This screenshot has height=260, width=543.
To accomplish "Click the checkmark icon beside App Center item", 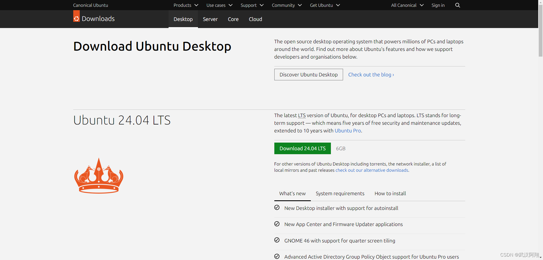I will click(277, 224).
